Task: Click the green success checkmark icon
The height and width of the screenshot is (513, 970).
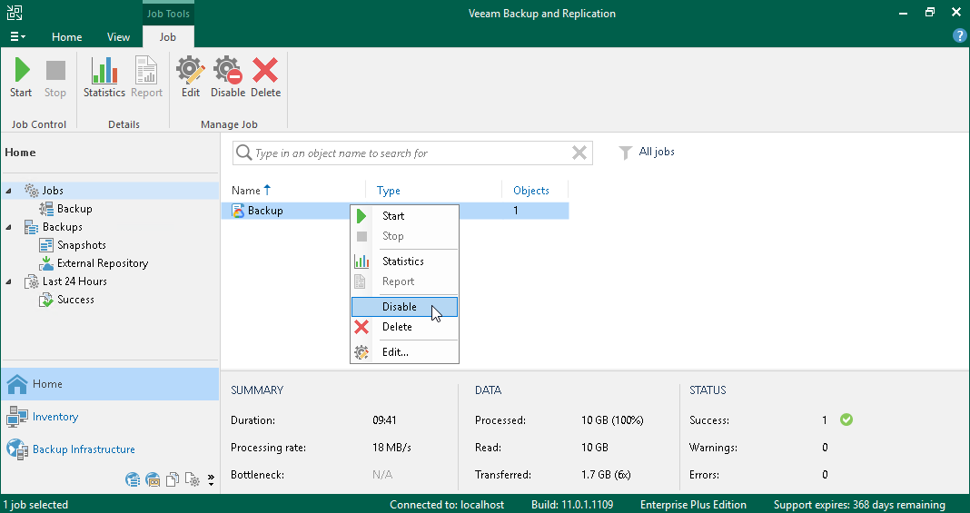Action: [846, 419]
